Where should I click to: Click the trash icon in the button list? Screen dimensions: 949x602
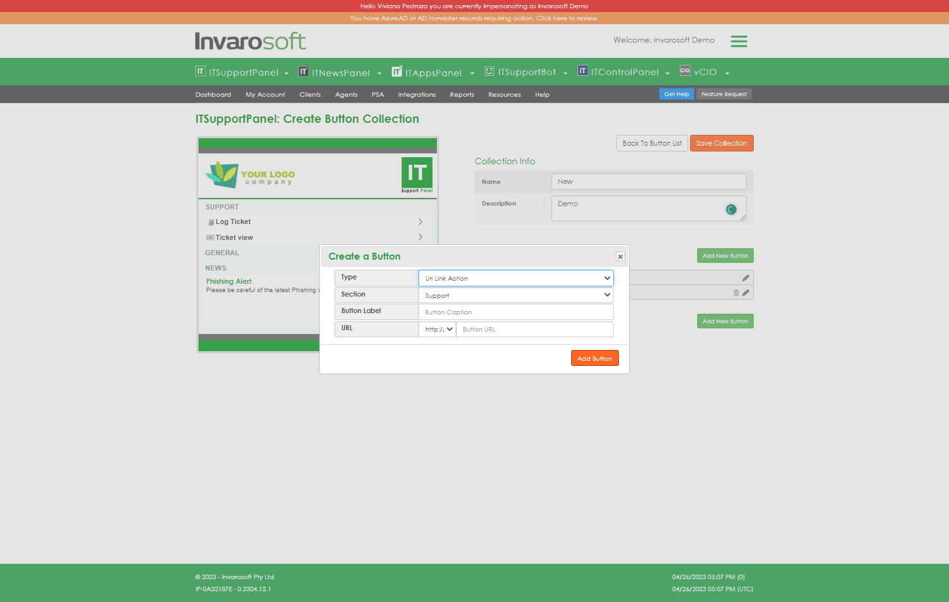[736, 293]
